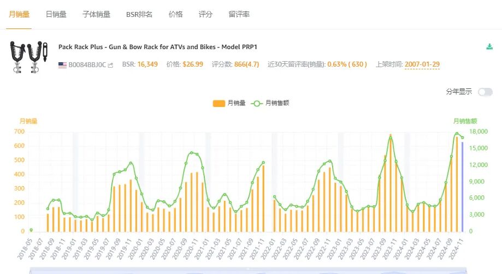Viewport: 502px width, 274px height.
Task: Click ASIN B0084BBJ0C text
Action: point(87,65)
